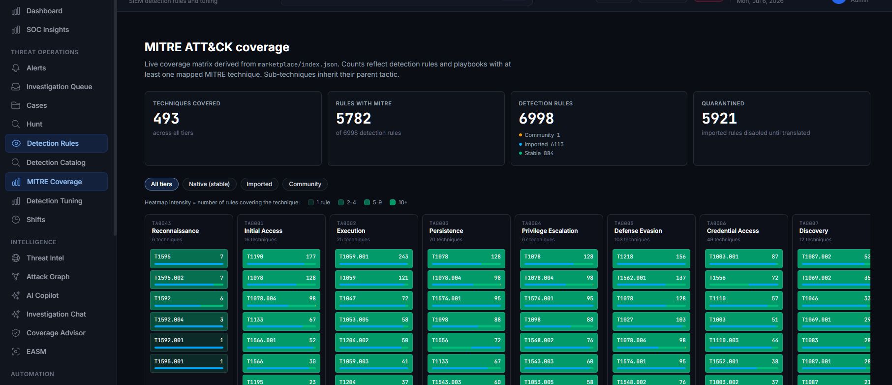Screen dimensions: 892x385
Task: Open Threat Intel page
Action: 56,258
